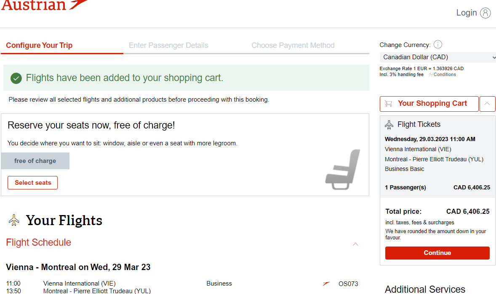This screenshot has width=496, height=294.
Task: Click the red Austrian arrow beside OS073
Action: [326, 283]
